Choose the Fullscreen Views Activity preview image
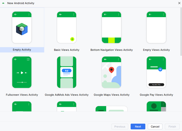 coord(22,72)
